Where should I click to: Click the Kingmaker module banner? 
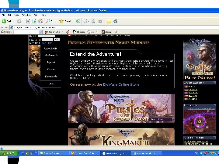121,137
